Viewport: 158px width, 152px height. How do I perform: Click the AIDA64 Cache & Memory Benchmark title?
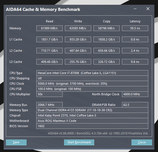click(x=43, y=9)
